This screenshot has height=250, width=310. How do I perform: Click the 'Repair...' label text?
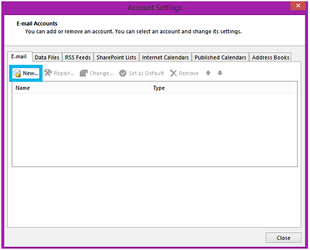pyautogui.click(x=64, y=73)
